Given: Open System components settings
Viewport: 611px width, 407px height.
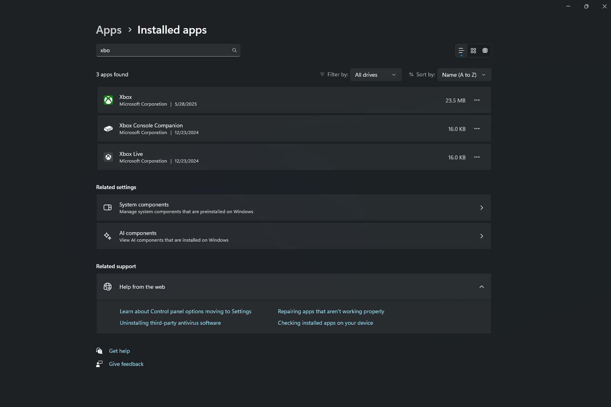Looking at the screenshot, I should click(293, 208).
